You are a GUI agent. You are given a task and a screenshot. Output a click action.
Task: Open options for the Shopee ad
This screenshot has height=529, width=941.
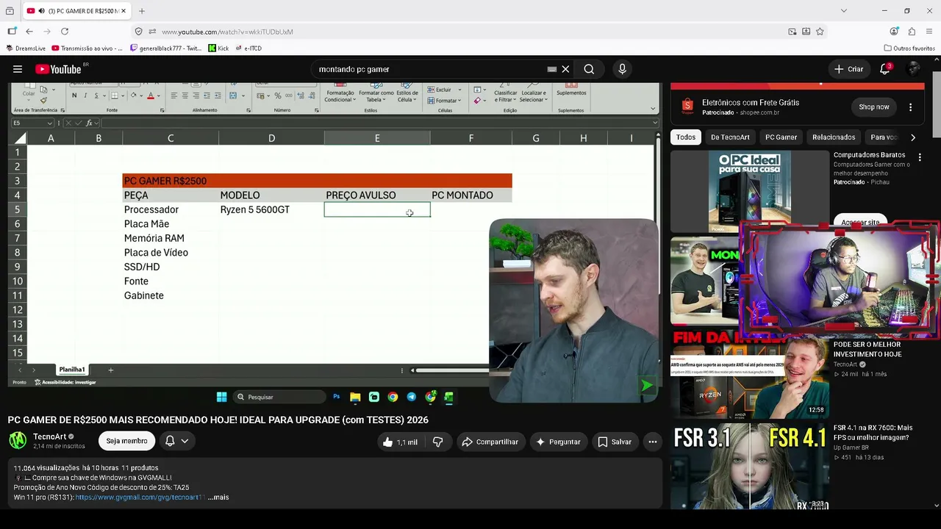click(910, 107)
